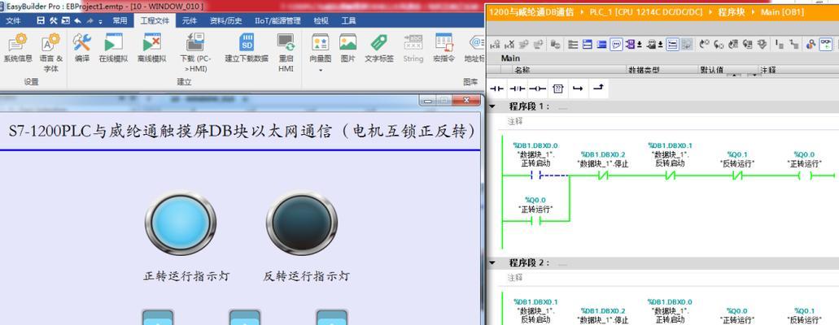Select the 正转运行指示灯 text label
Image resolution: width=839 pixels, height=325 pixels.
[x=186, y=276]
